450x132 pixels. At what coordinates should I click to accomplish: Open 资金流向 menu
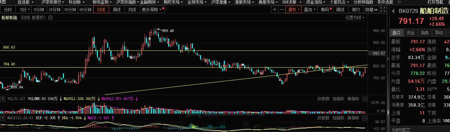pos(316,2)
